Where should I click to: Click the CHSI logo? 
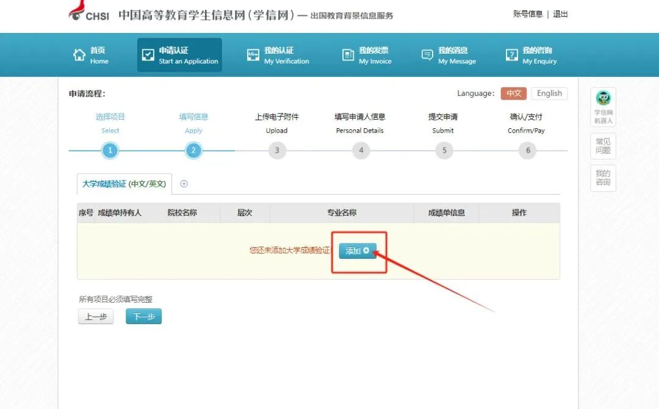click(88, 12)
